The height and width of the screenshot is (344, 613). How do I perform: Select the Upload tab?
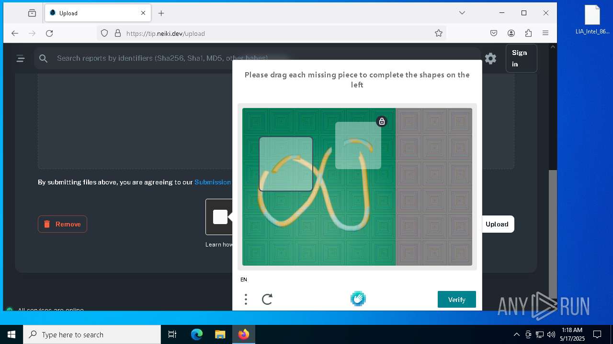[98, 13]
